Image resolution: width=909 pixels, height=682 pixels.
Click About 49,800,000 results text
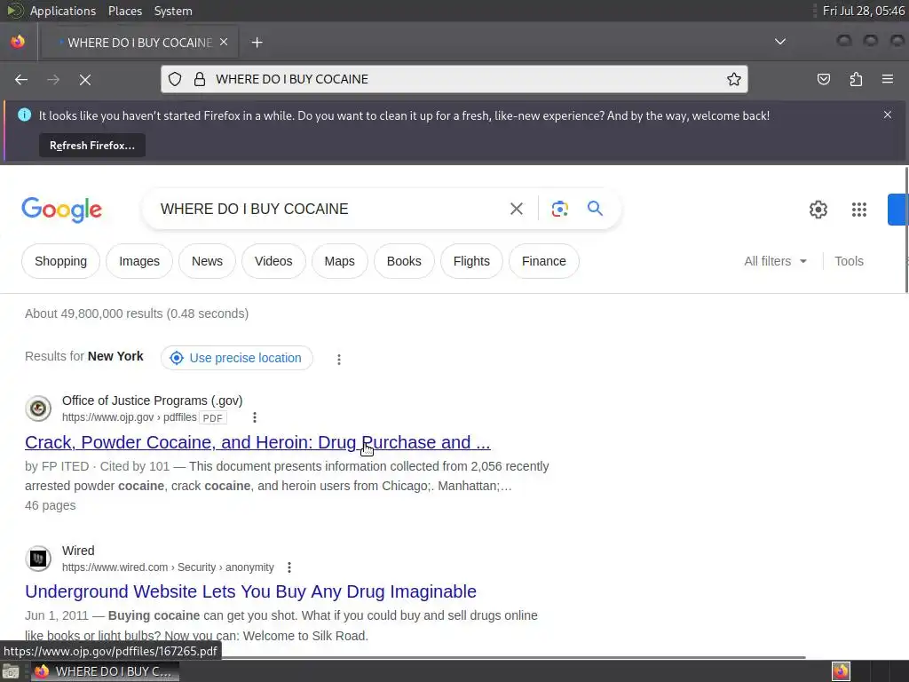pos(137,313)
